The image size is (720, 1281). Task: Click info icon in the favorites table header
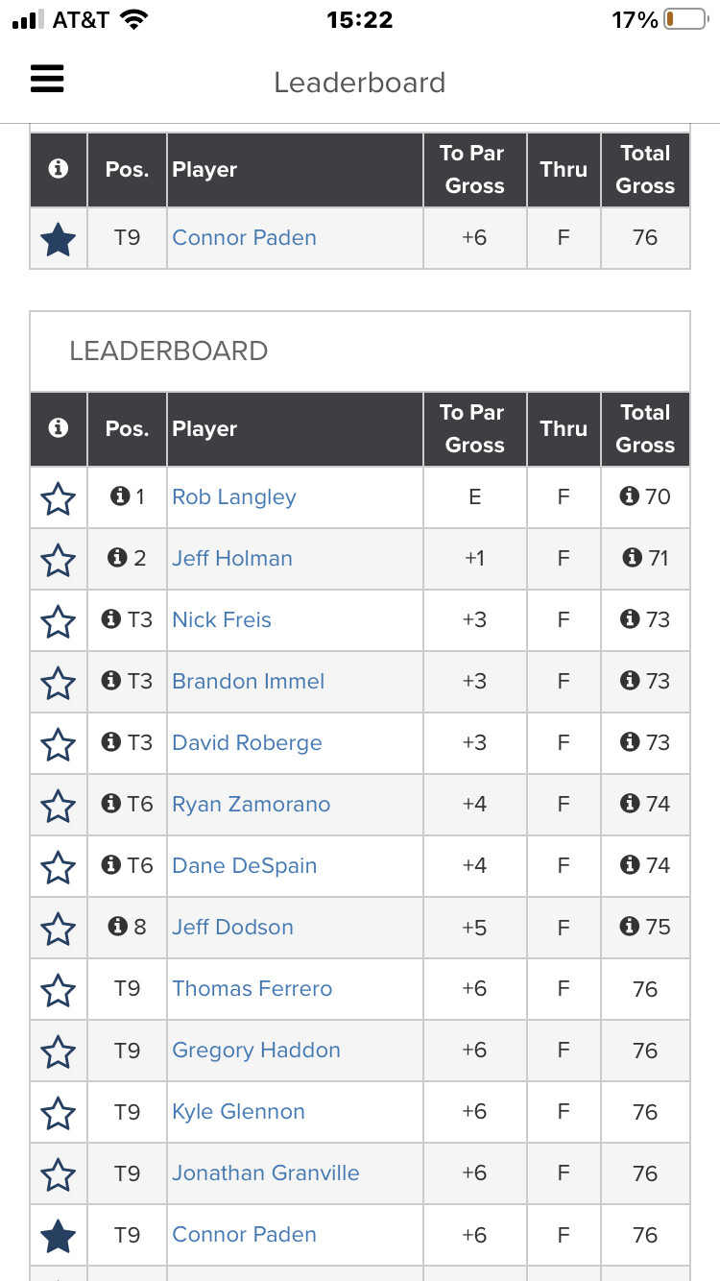click(59, 169)
